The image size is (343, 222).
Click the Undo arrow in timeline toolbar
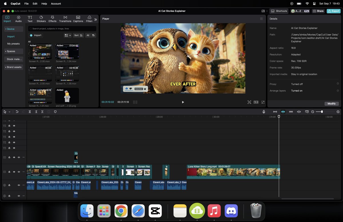(17, 112)
